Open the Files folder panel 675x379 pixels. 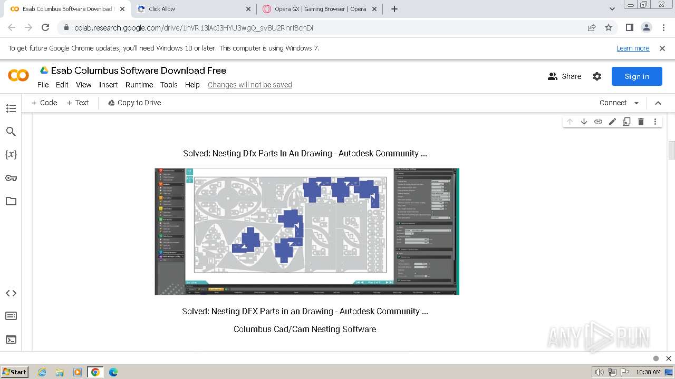(x=11, y=201)
